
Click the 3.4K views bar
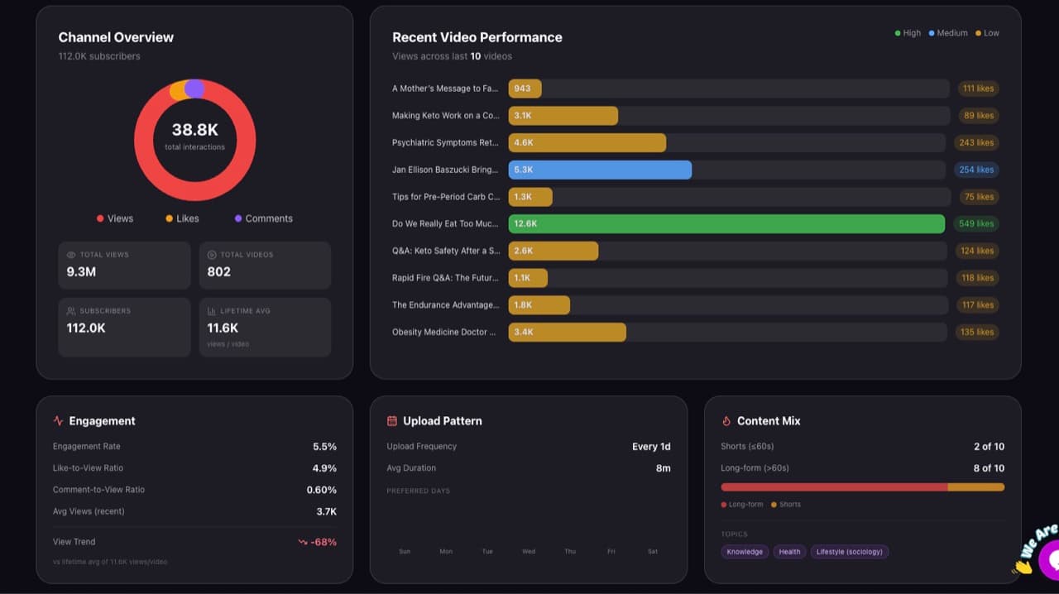coord(568,332)
